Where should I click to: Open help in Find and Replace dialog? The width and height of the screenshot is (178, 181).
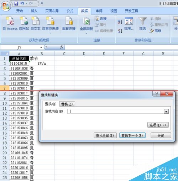tap(156, 94)
